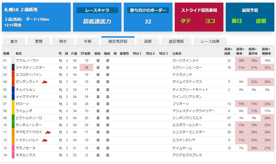Open the 直前 展開予想 link
The width and height of the screenshot is (276, 164).
[x=261, y=21]
